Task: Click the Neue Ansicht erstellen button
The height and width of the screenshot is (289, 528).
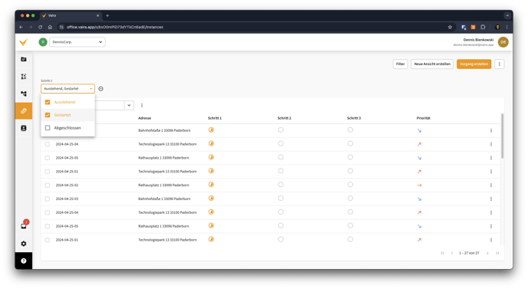Action: click(x=432, y=64)
